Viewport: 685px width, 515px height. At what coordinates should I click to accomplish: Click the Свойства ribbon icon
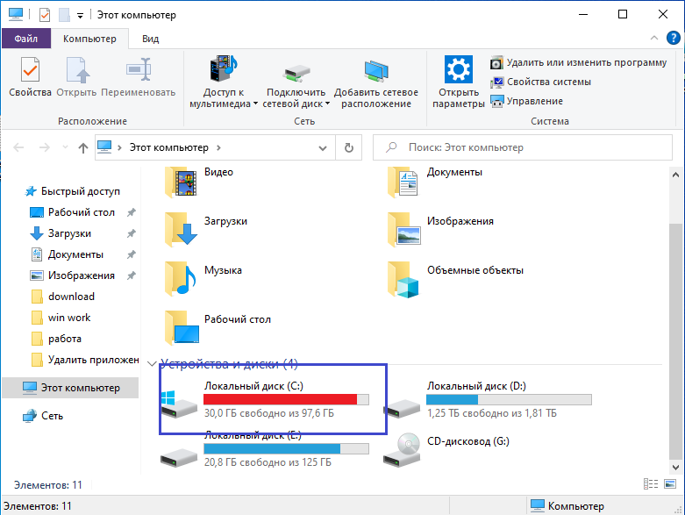[30, 70]
